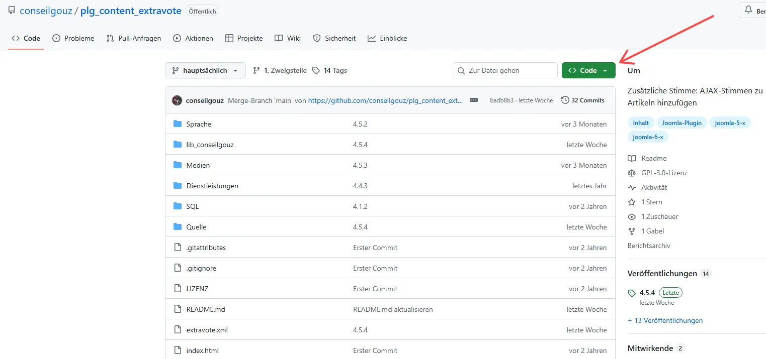Click the Zur Datei gehen search field
Screen dimensions: 766x359
pyautogui.click(x=505, y=71)
